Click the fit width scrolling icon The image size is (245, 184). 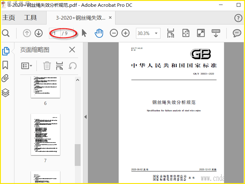(x=171, y=33)
